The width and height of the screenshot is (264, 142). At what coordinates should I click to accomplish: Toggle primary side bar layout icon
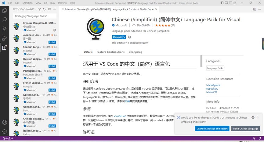(222, 3)
